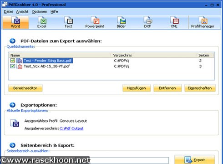Click PDF icon of Test_Vox AD-15_30-VT.pdf
This screenshot has height=164, width=223.
click(x=19, y=66)
